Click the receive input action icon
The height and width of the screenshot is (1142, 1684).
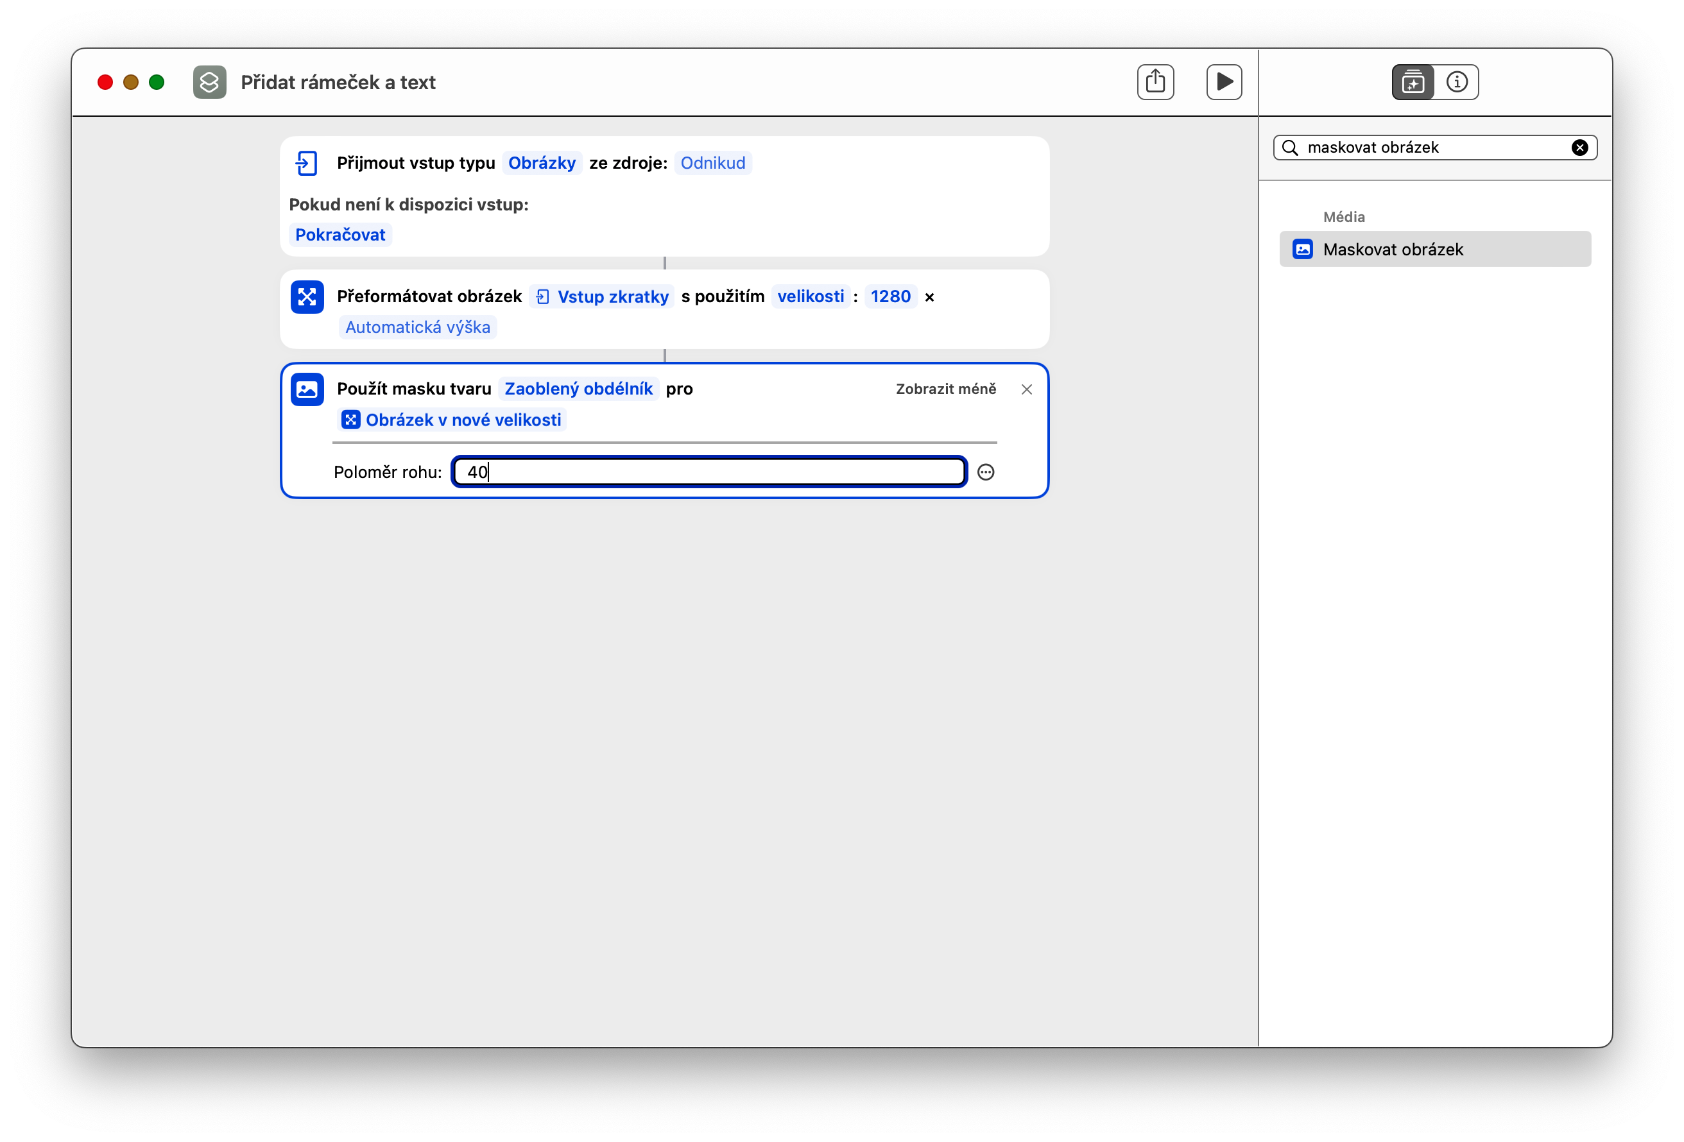[307, 163]
